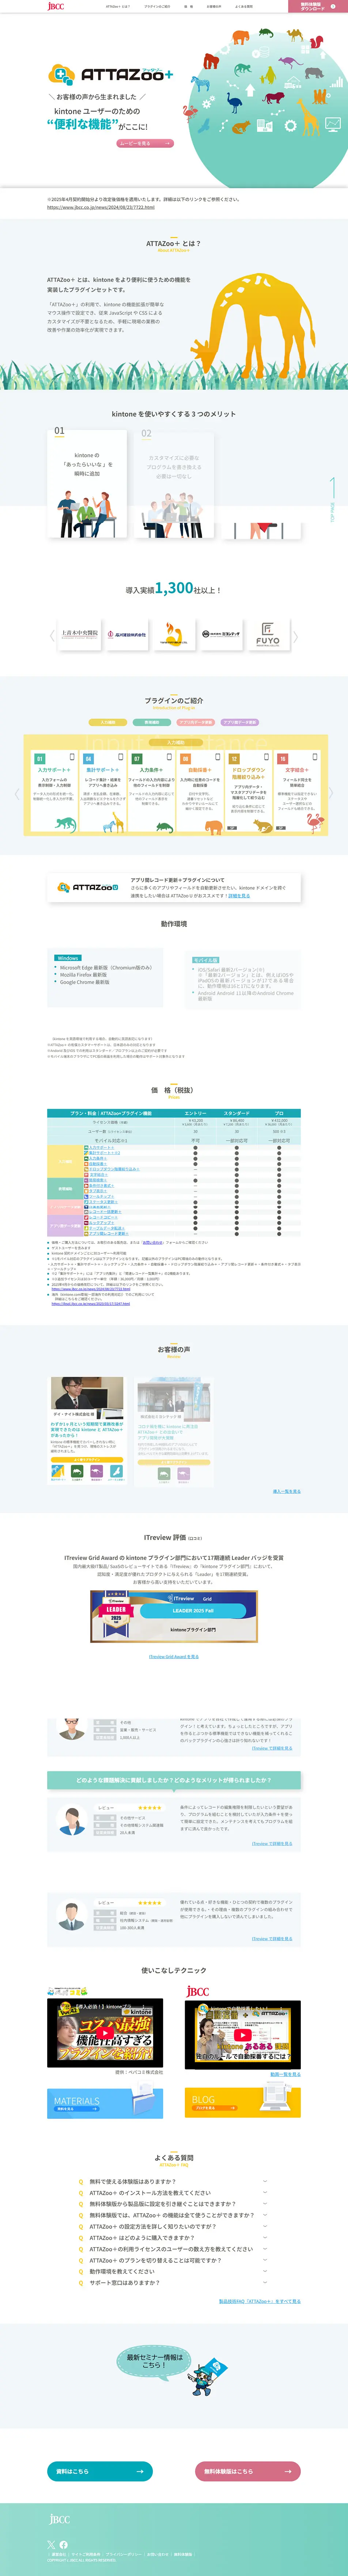The height and width of the screenshot is (2576, 348).
Task: Click the JBCC logo in the header
Action: pos(56,6)
